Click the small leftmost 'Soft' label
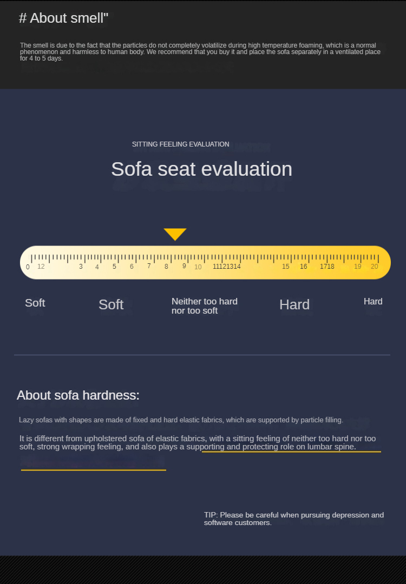Image resolution: width=406 pixels, height=584 pixels. [35, 303]
